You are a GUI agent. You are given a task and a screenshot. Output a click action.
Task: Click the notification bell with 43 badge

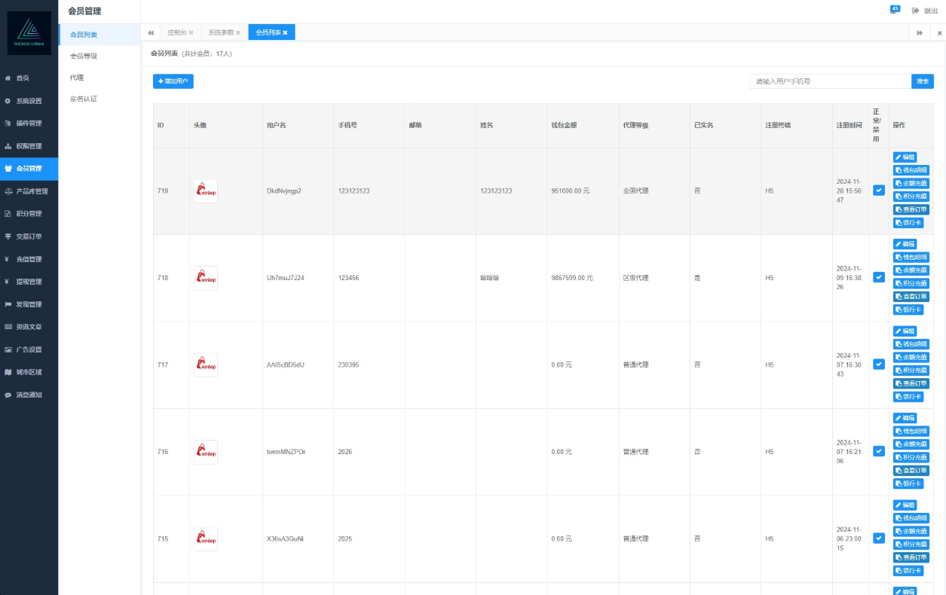pos(895,10)
